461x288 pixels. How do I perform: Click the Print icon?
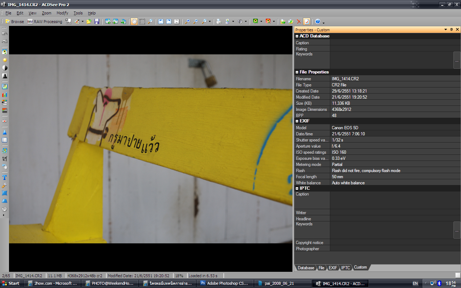click(219, 22)
